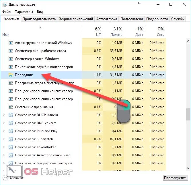This screenshot has width=191, height=185.
Task: Expand Служба узла: DHCP-клиент group
Action: pyautogui.click(x=4, y=115)
